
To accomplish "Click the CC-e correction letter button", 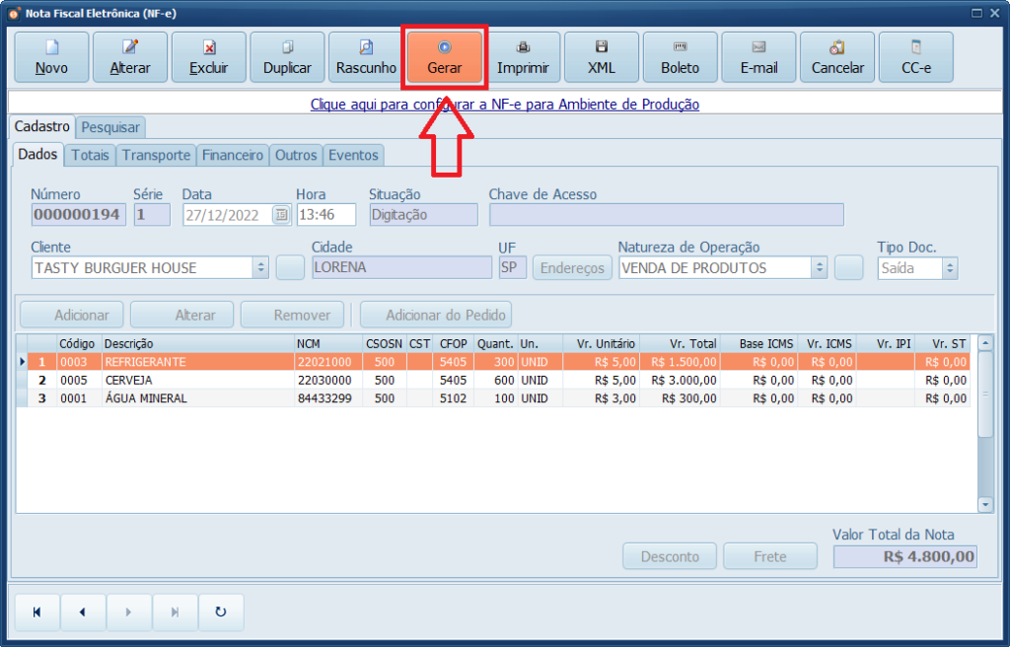I will pyautogui.click(x=915, y=57).
